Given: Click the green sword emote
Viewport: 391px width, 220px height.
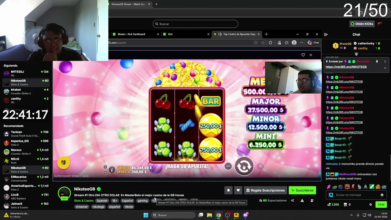Looking at the screenshot, I should [x=372, y=187].
